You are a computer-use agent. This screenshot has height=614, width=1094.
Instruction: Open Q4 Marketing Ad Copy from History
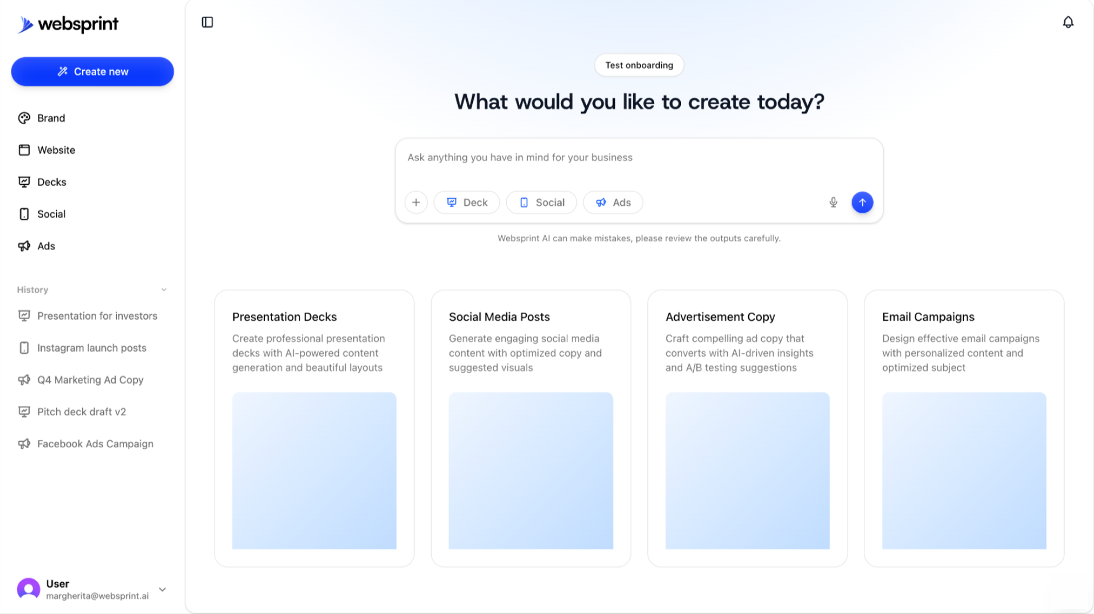(x=90, y=379)
